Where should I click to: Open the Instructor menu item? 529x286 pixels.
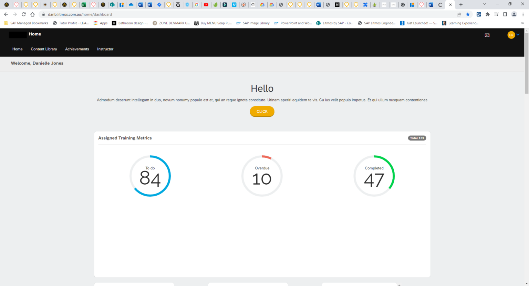[105, 49]
